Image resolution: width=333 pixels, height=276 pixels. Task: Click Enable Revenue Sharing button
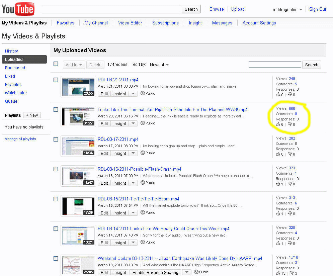(x=156, y=272)
